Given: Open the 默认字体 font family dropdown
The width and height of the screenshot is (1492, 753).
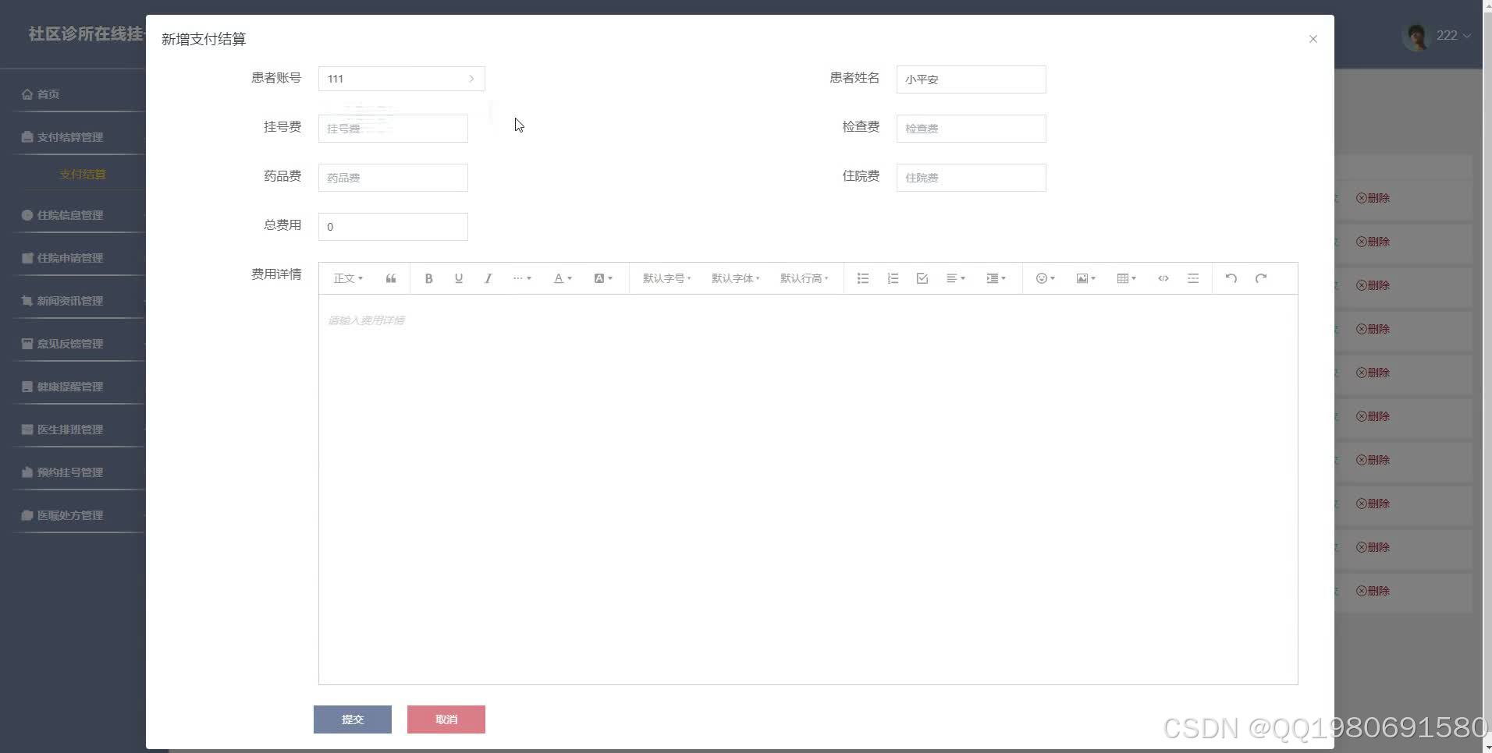Looking at the screenshot, I should [735, 278].
